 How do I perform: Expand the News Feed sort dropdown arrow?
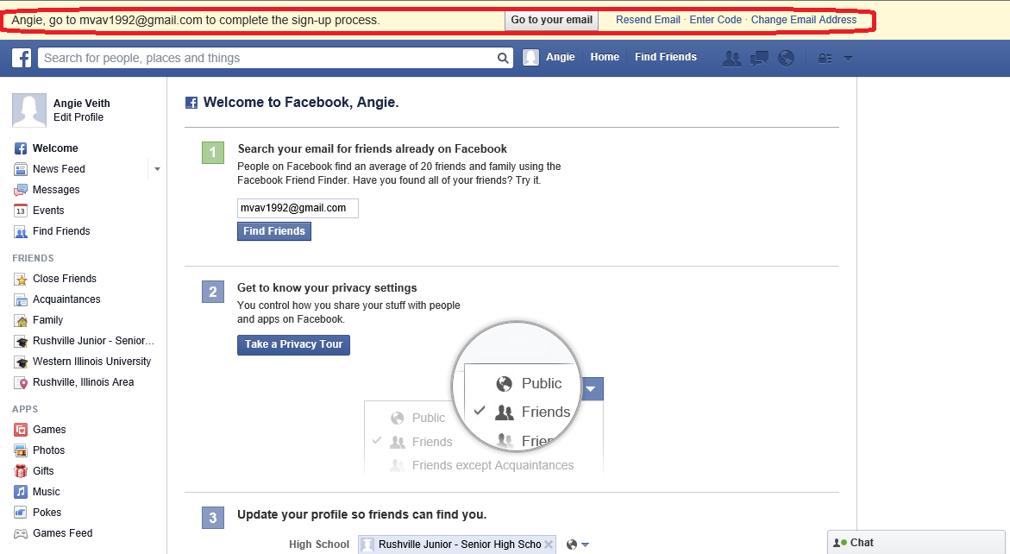click(157, 169)
